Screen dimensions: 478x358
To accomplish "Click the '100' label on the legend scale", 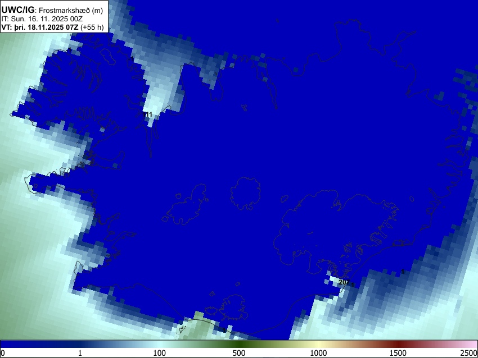I will tap(159, 353).
